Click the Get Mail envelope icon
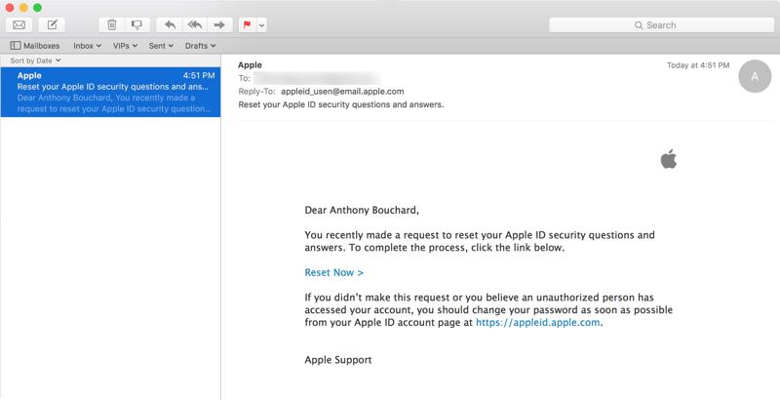This screenshot has height=400, width=780. 19,24
